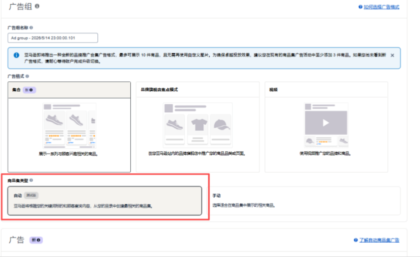This screenshot has width=420, height=257.
Task: Select the 品牌旗舰店焦点模式 ad format
Action: click(x=198, y=127)
